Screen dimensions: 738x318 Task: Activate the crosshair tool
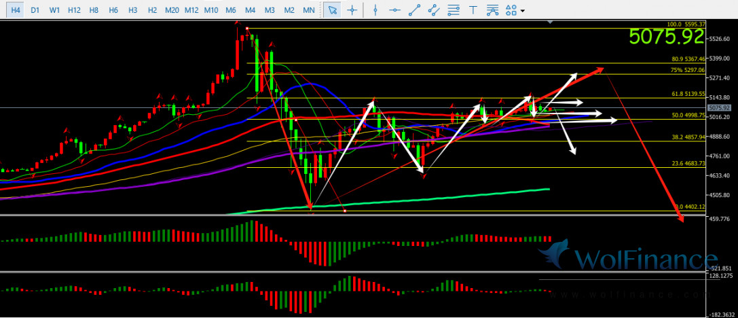tap(352, 10)
